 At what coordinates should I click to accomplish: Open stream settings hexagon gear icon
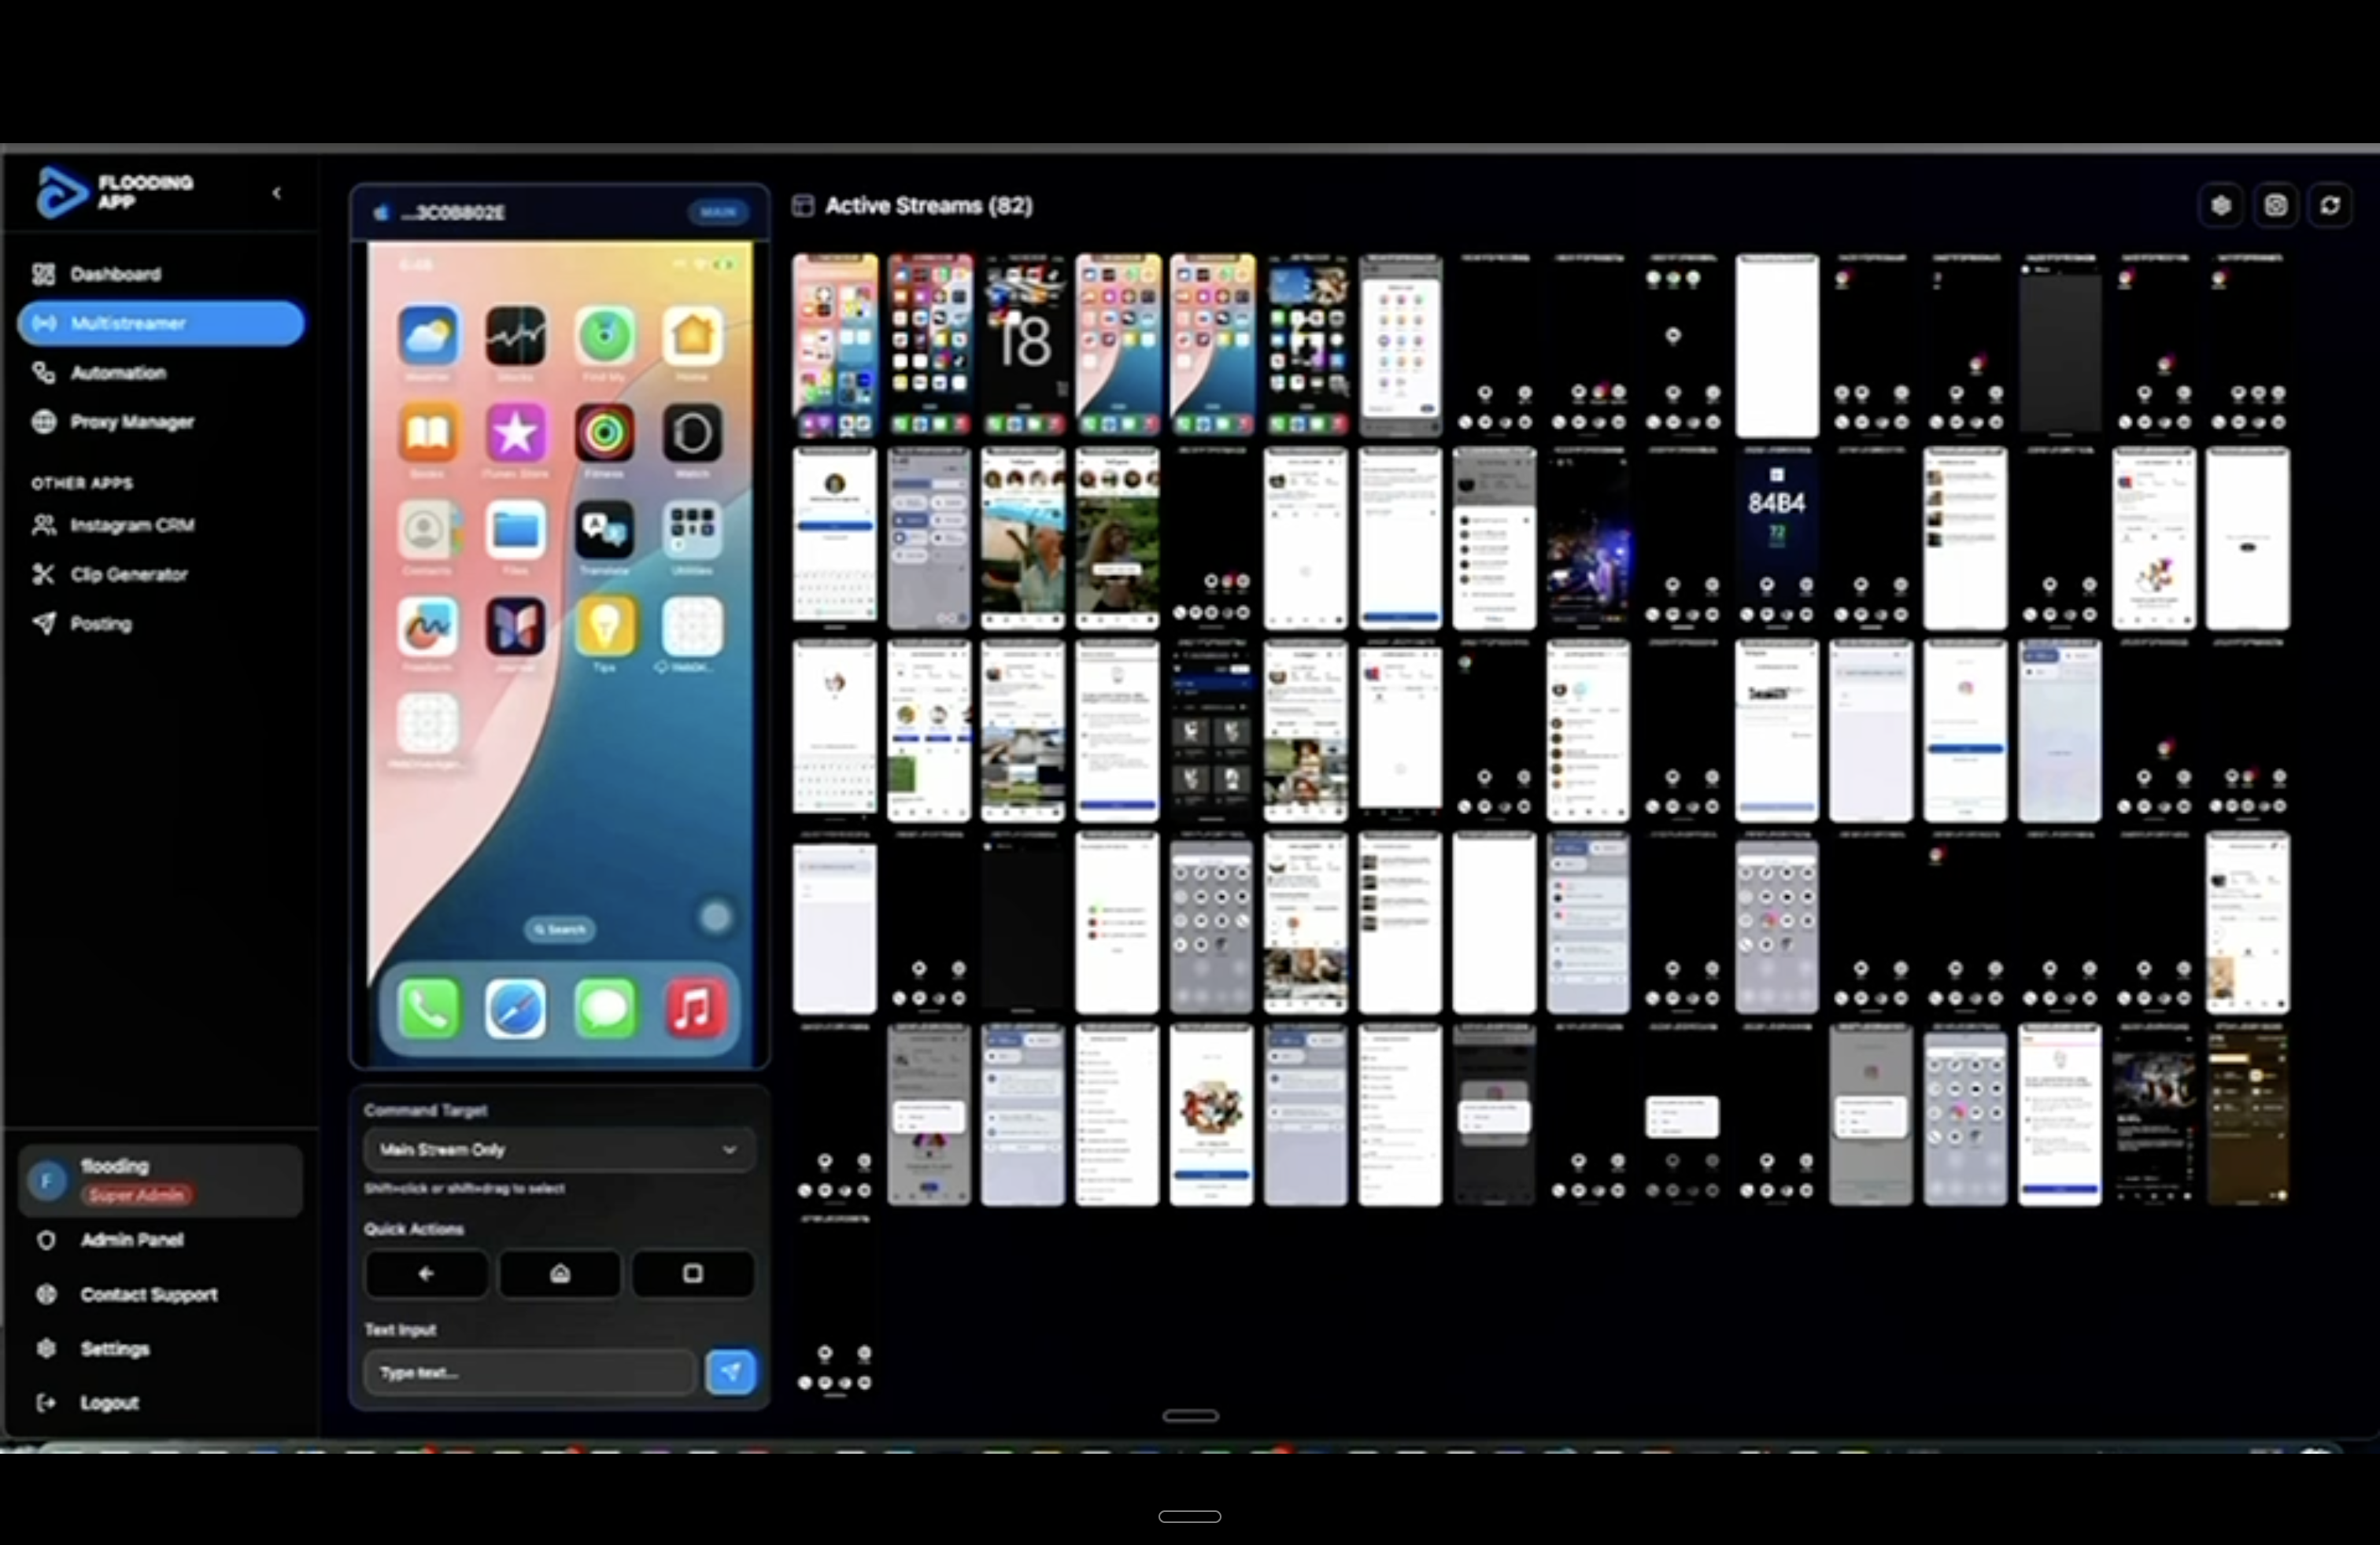click(x=2221, y=205)
